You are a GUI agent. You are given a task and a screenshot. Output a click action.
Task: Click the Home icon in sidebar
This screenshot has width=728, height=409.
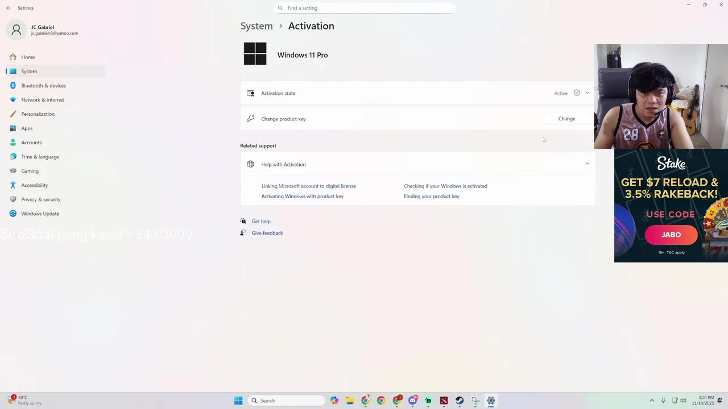pyautogui.click(x=13, y=57)
